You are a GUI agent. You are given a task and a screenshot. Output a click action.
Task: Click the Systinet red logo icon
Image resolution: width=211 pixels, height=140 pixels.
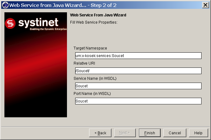click(10, 23)
